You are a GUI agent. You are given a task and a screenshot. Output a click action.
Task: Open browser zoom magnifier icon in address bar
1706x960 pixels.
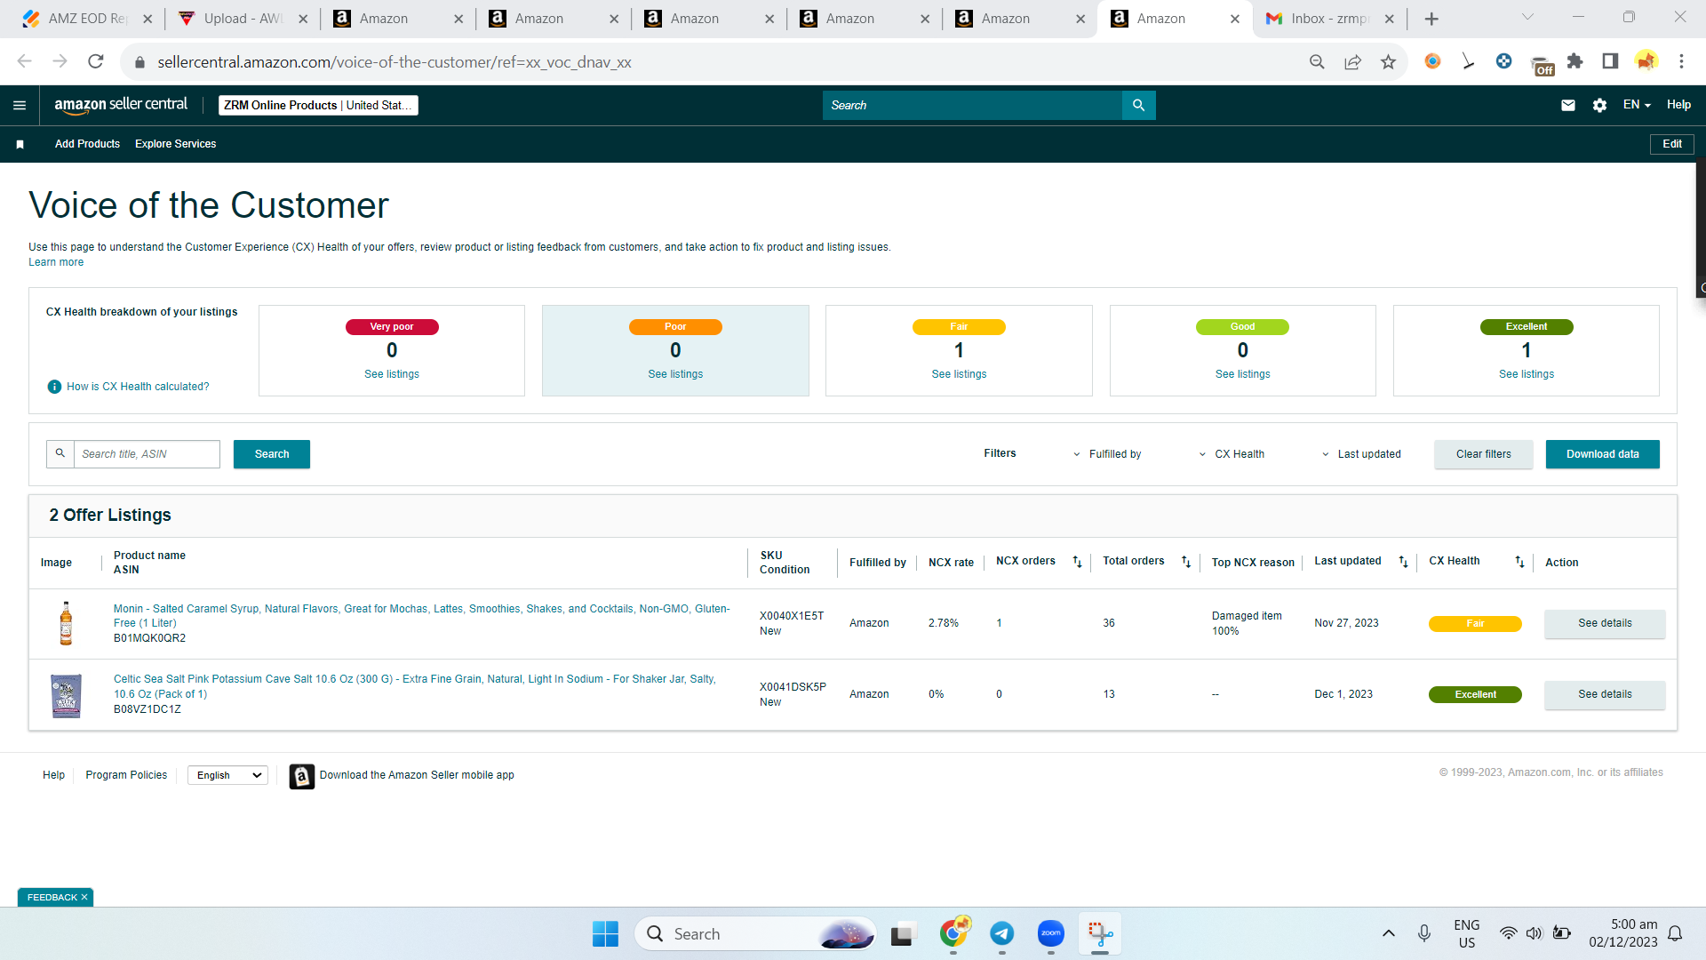coord(1317,61)
